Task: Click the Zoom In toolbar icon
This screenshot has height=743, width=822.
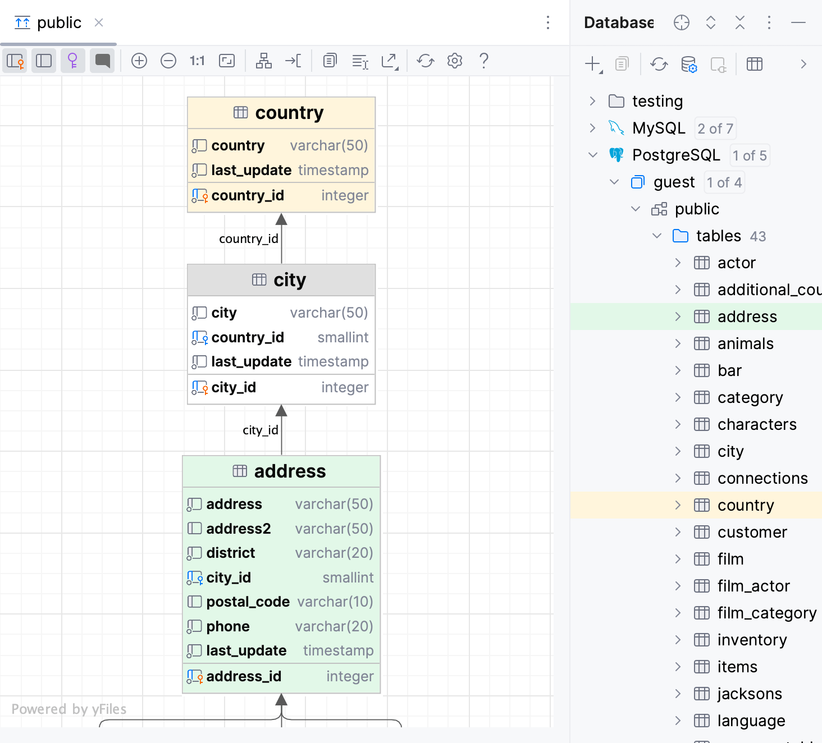Action: 139,61
